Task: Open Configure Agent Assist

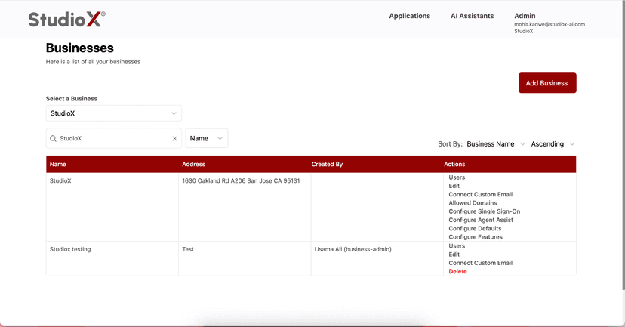Action: pos(481,220)
